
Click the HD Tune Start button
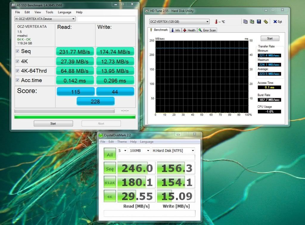(x=270, y=38)
